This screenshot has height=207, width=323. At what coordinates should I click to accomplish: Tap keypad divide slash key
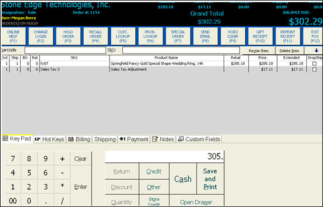(62, 200)
